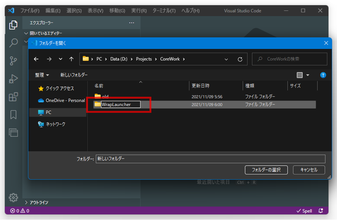Screen dimensions: 337x220
Task: Go forward in the folder dialog
Action: 49,59
